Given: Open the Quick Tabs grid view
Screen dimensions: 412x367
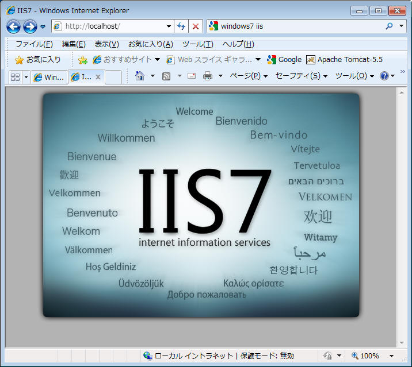Looking at the screenshot, I should [x=16, y=77].
